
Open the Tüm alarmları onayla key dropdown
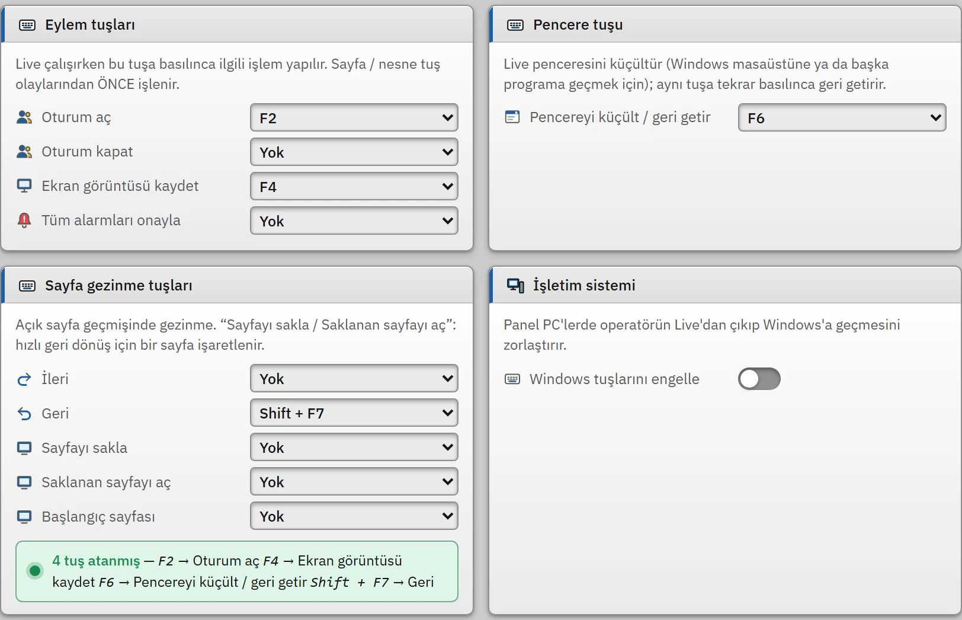tap(354, 220)
